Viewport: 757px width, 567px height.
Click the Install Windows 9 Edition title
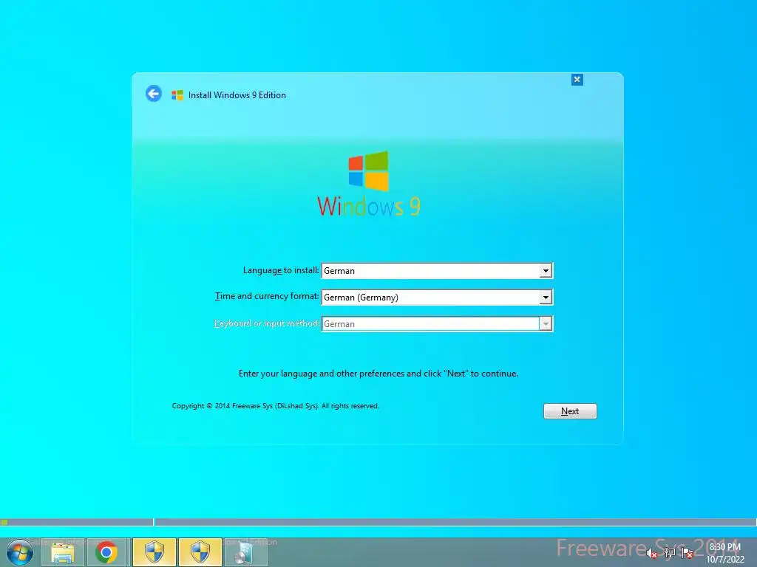(x=237, y=95)
